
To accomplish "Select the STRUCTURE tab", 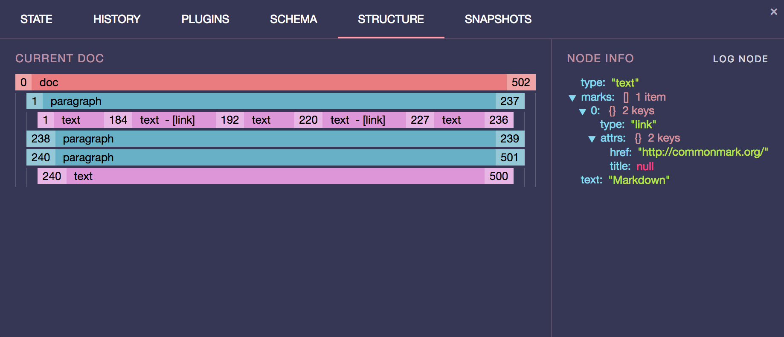I will pos(391,19).
